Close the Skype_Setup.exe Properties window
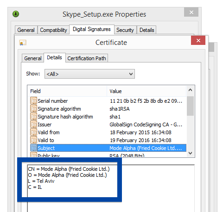 [191, 12]
